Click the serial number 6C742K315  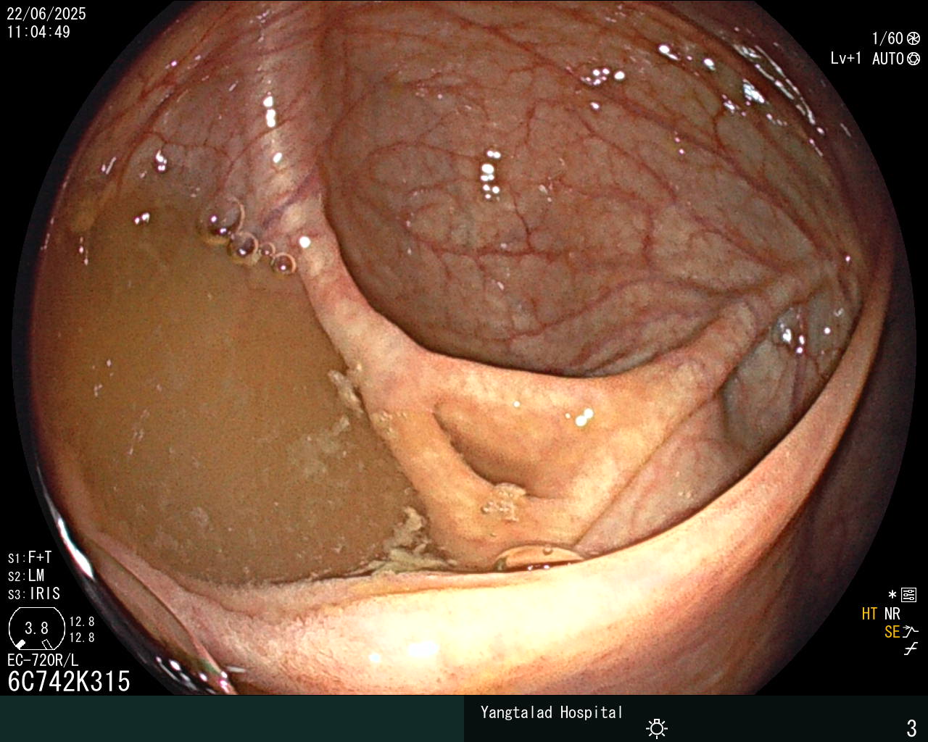[69, 681]
